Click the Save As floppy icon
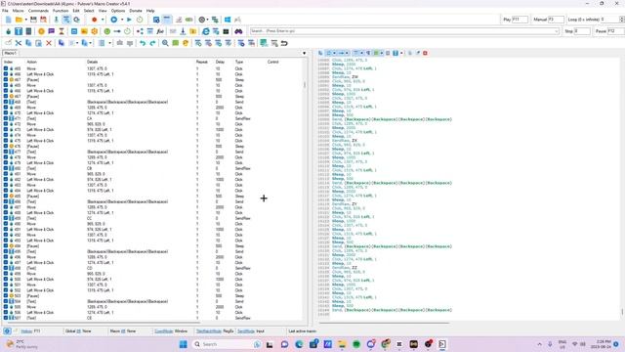This screenshot has width=625, height=352. click(x=43, y=20)
